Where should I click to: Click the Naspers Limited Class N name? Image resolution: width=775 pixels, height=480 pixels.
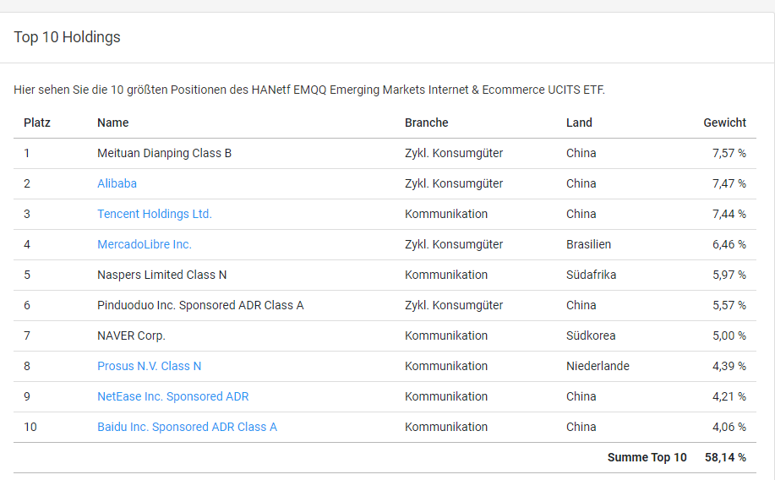[x=161, y=275]
